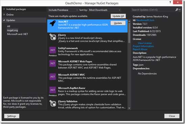Click the Json.NET package title

(x=63, y=22)
